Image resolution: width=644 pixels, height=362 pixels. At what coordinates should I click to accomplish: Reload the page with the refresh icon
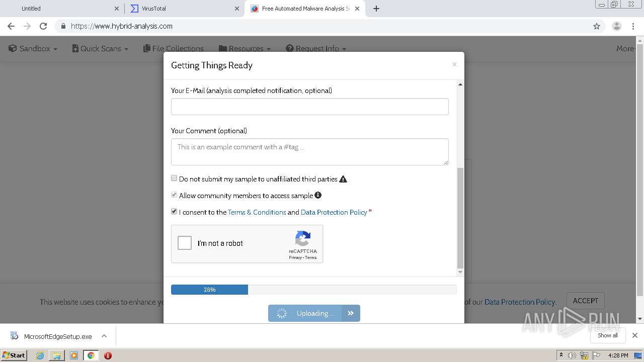(43, 26)
